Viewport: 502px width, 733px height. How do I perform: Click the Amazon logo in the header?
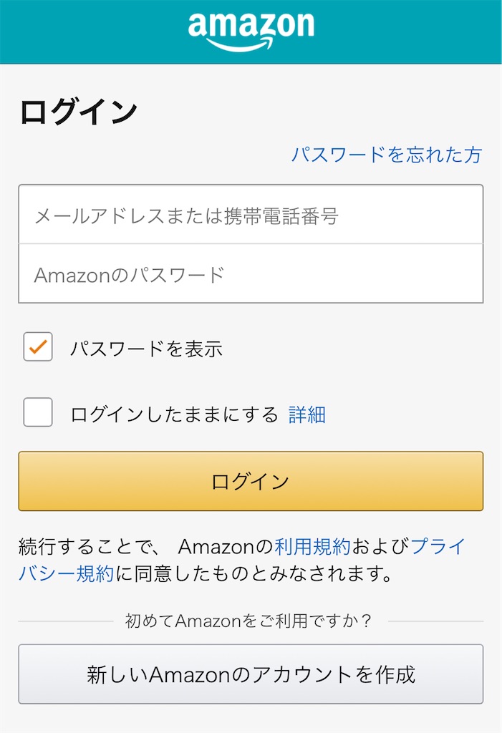[251, 31]
